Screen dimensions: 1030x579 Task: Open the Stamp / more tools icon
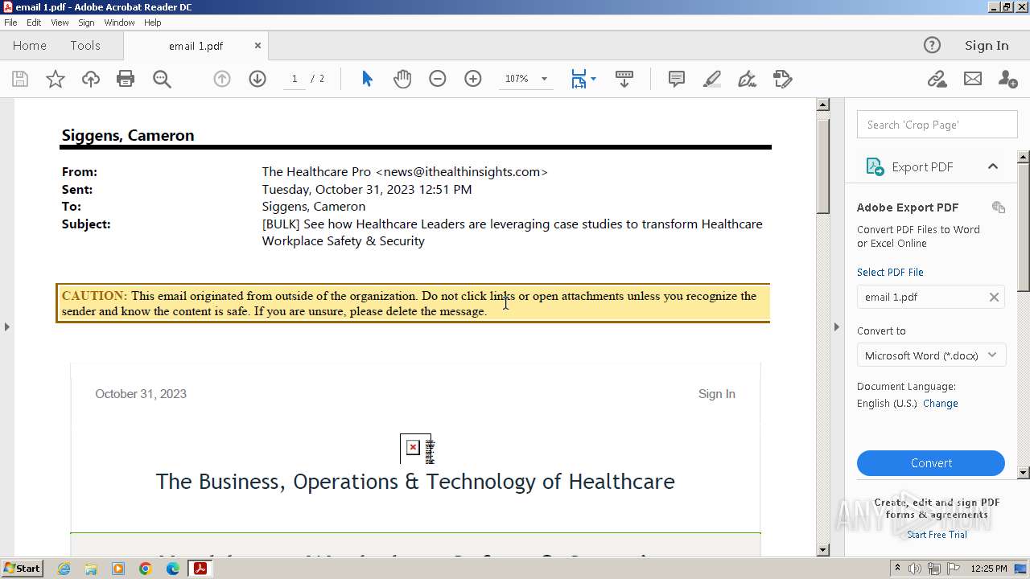(783, 79)
